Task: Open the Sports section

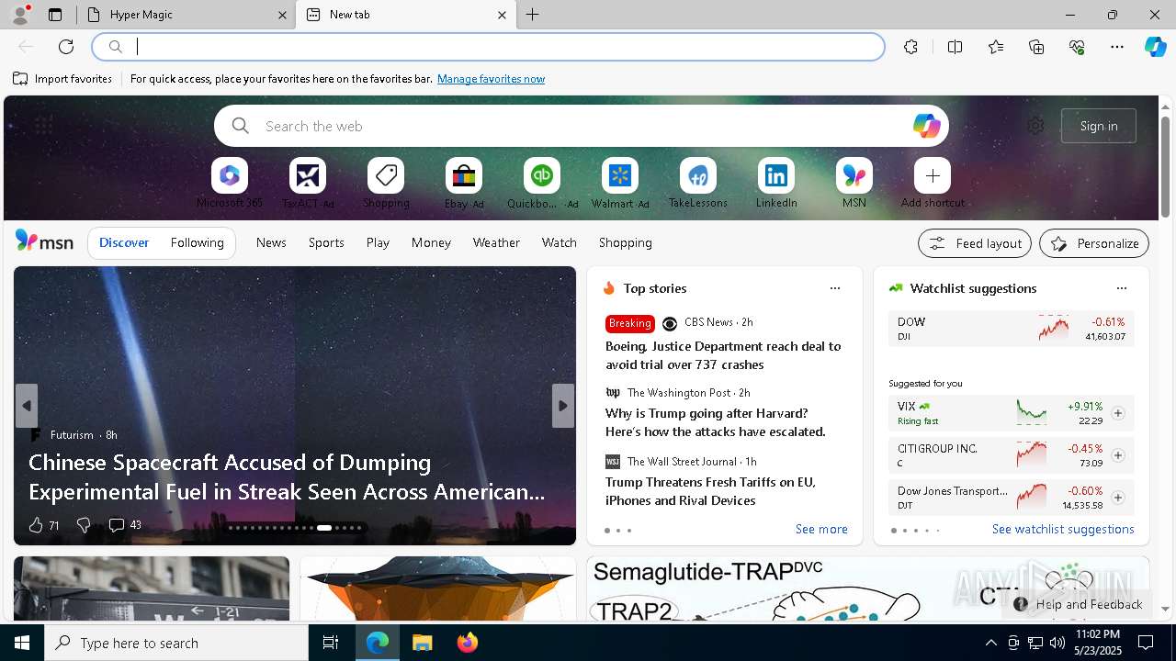Action: pyautogui.click(x=326, y=242)
